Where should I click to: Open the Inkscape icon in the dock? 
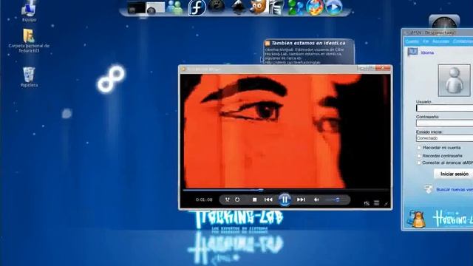coord(238,7)
